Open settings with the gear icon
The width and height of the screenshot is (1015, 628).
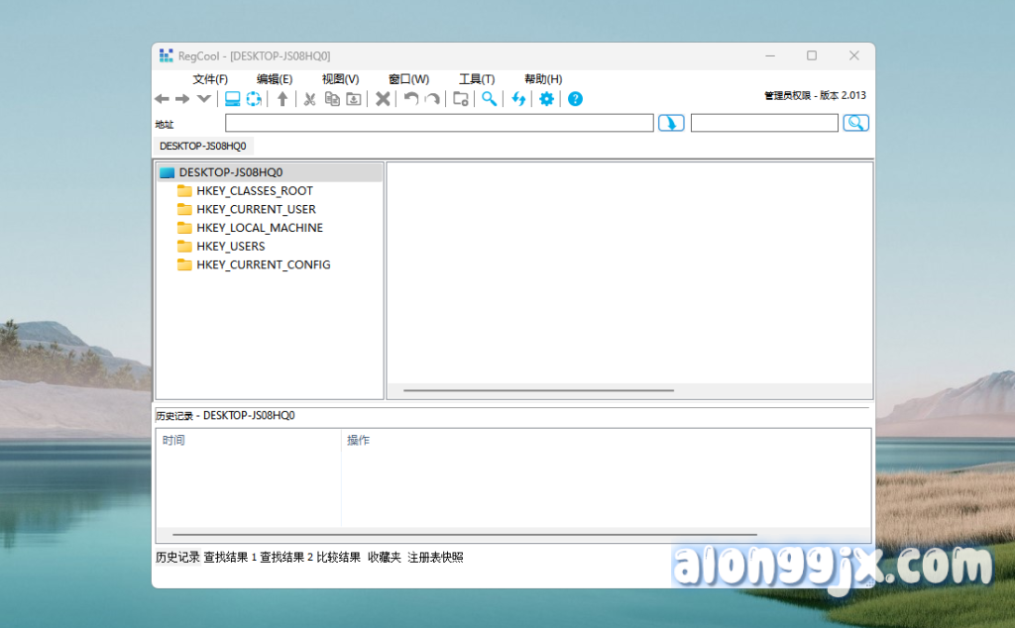coord(546,99)
